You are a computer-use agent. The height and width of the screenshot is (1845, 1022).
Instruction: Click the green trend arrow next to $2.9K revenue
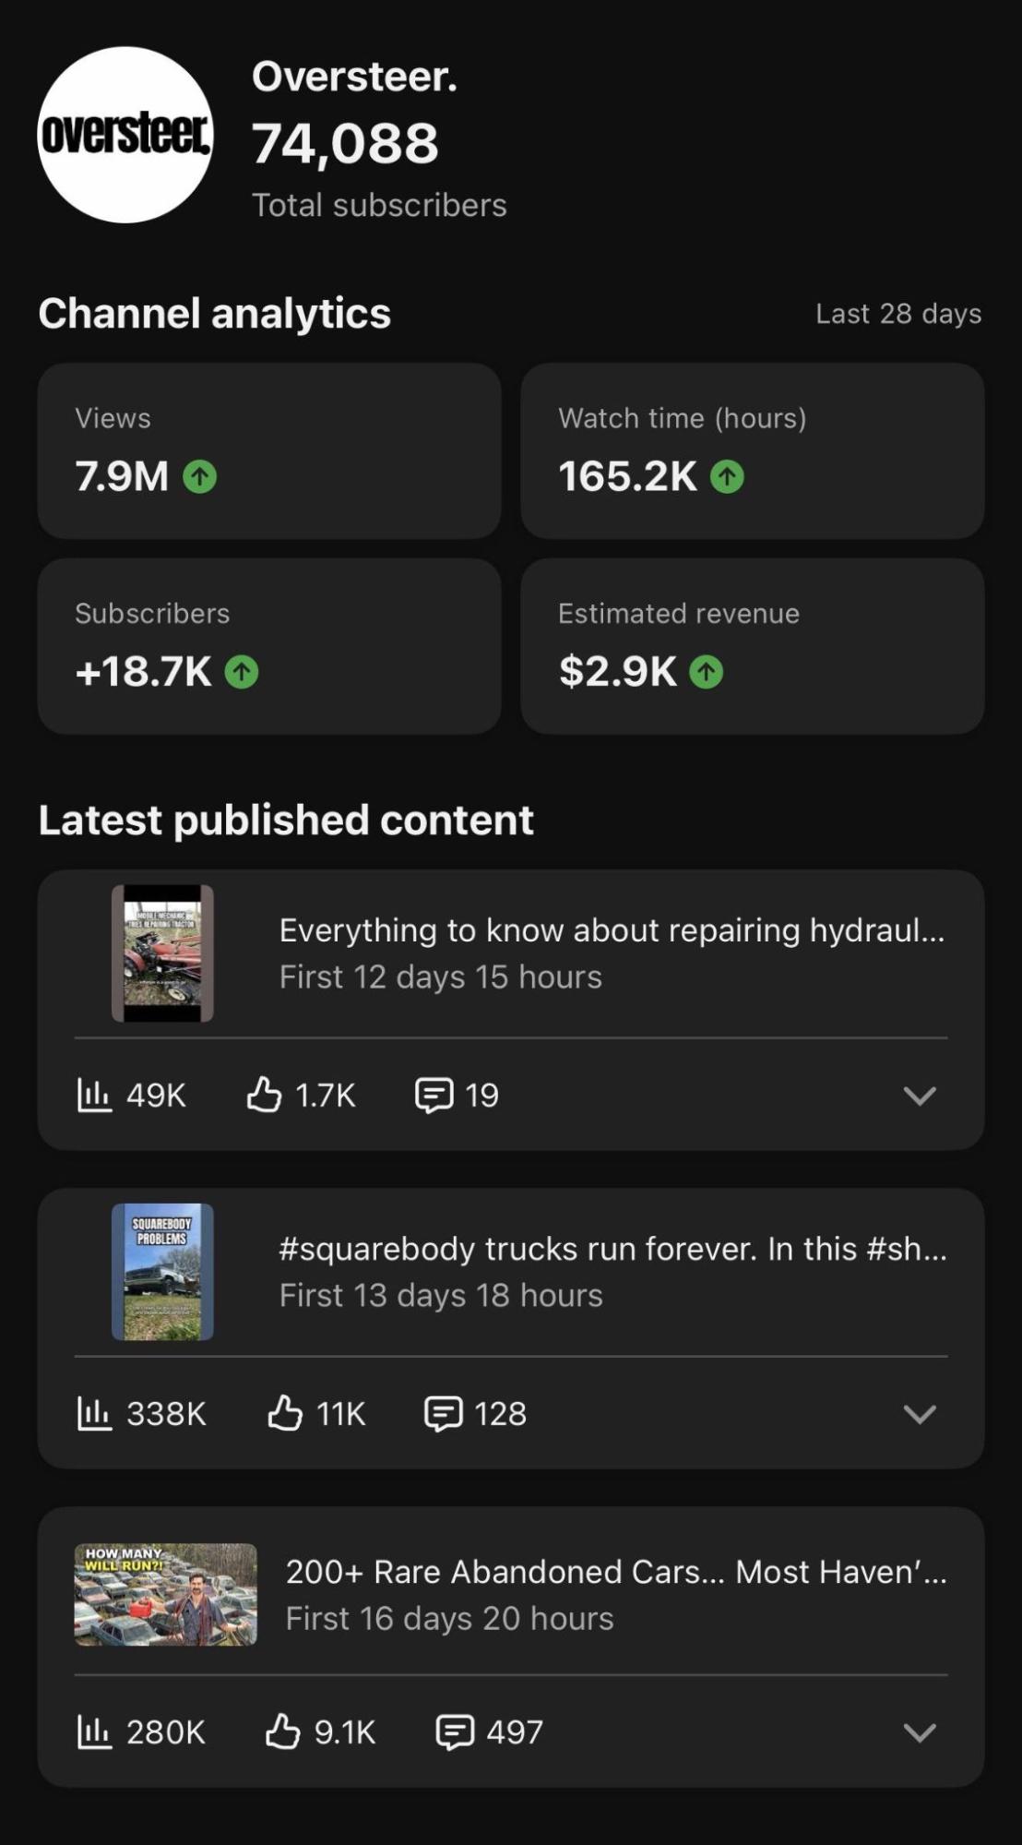[x=707, y=672]
